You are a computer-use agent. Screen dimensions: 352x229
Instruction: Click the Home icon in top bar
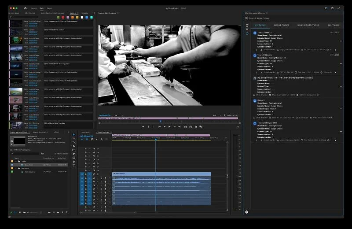[x=25, y=8]
